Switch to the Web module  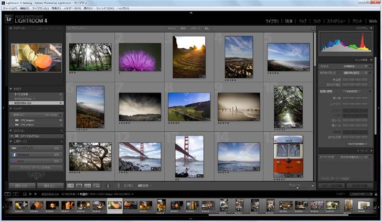coord(373,21)
